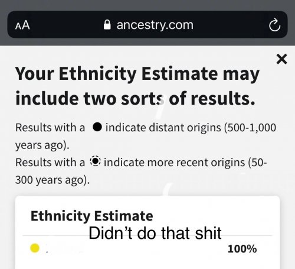Reload the page with refresh icon
The width and height of the screenshot is (295, 269).
[x=275, y=25]
